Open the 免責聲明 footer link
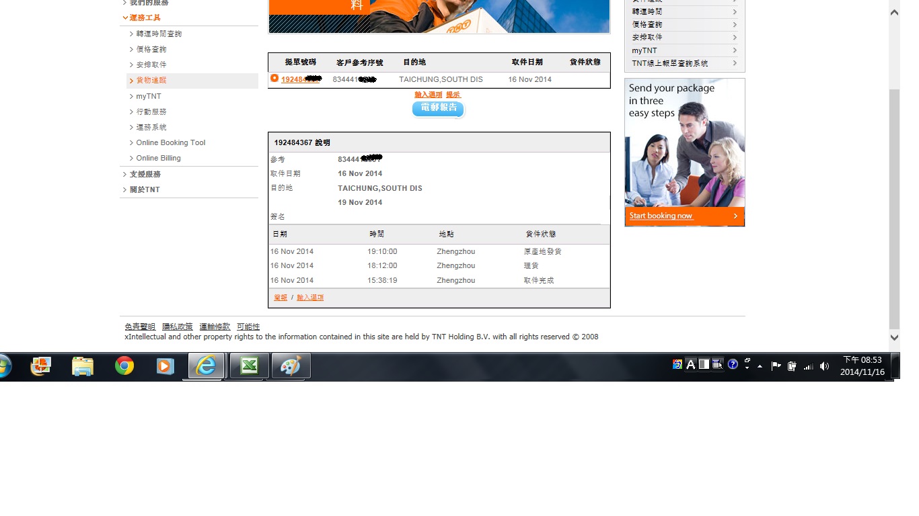Screen dimensions: 919x516 [140, 327]
